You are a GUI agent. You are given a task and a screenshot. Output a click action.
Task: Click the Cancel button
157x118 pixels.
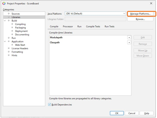(132, 113)
